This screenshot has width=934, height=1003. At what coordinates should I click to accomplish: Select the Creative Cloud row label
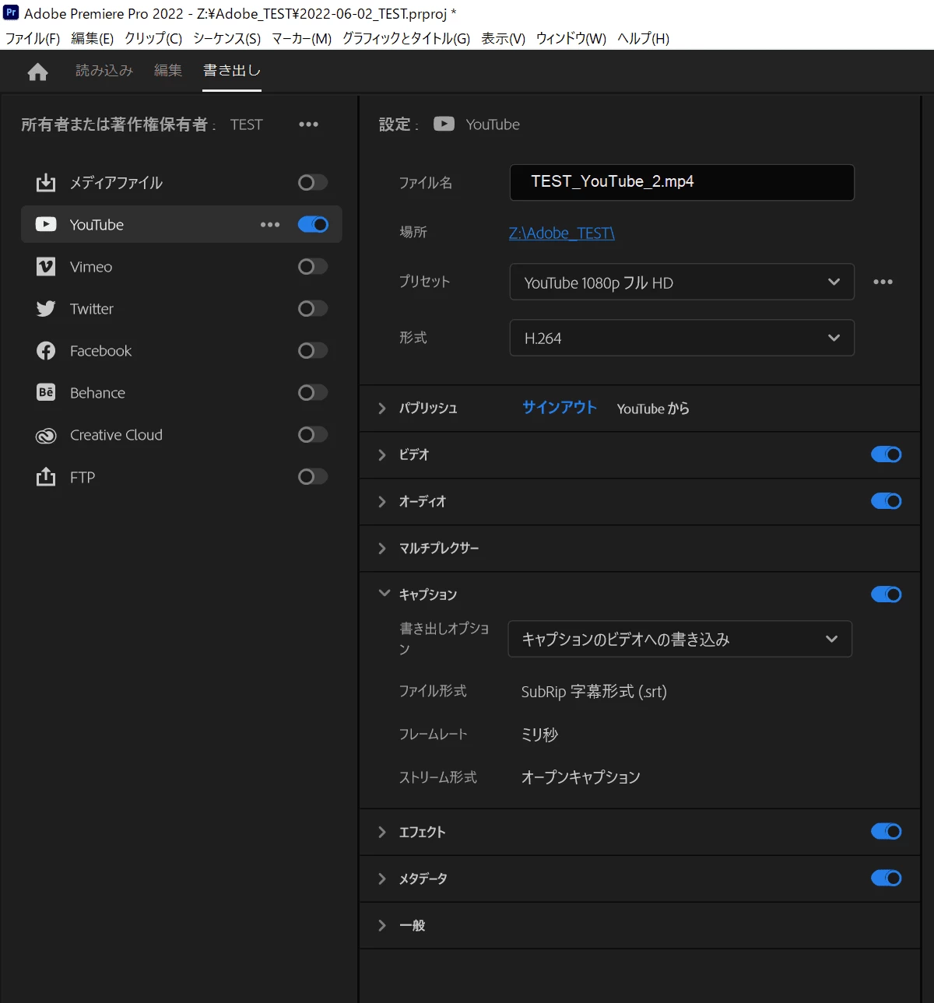tap(116, 435)
